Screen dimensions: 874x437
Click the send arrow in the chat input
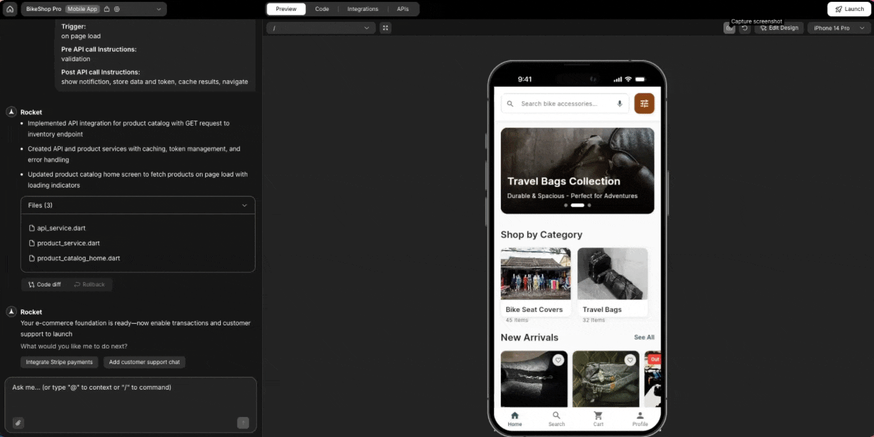[x=243, y=422]
